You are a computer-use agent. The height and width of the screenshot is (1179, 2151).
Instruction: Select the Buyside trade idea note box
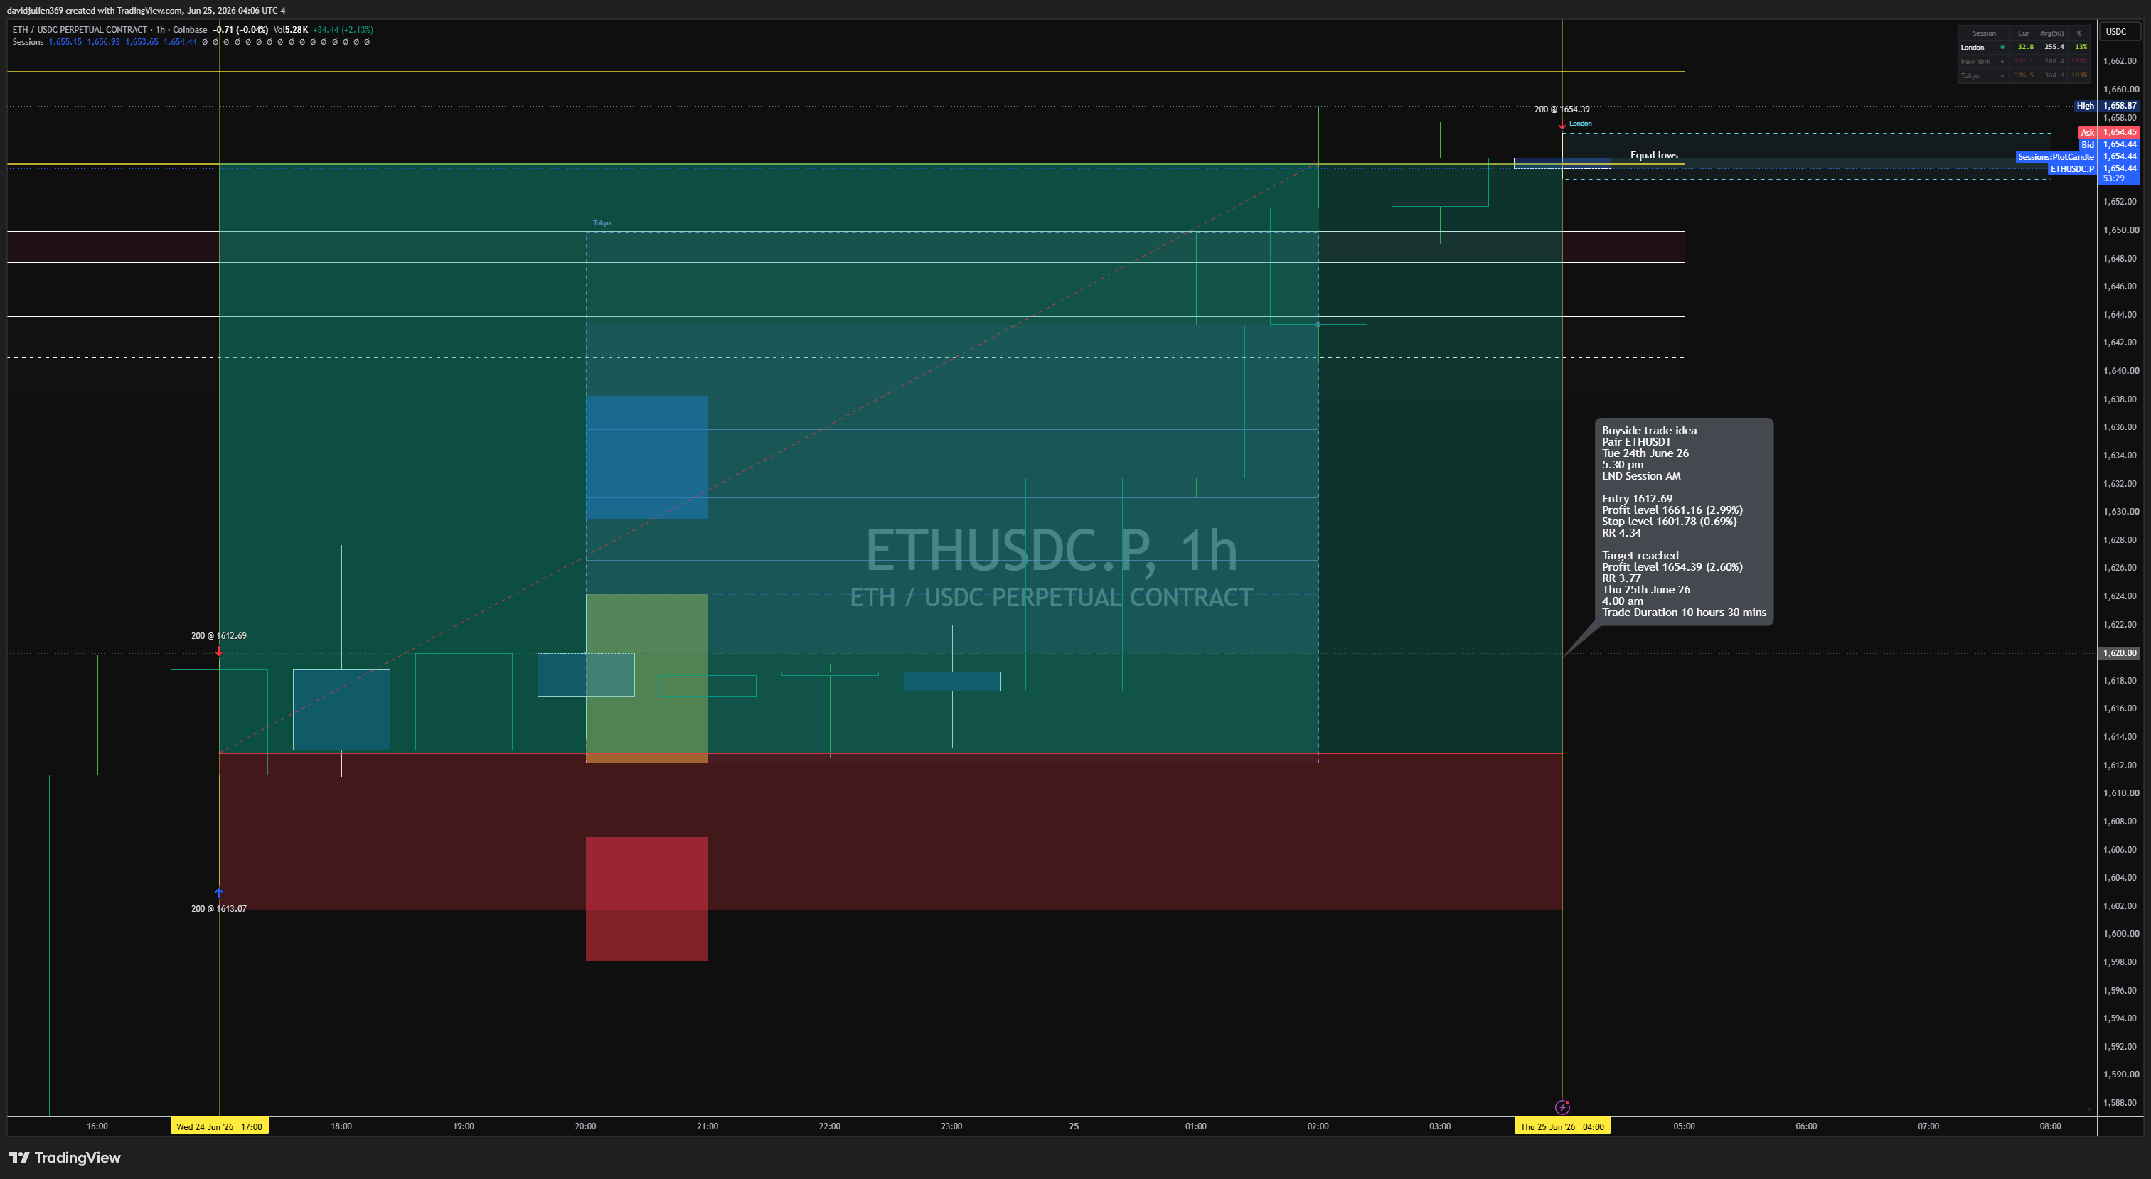point(1683,522)
